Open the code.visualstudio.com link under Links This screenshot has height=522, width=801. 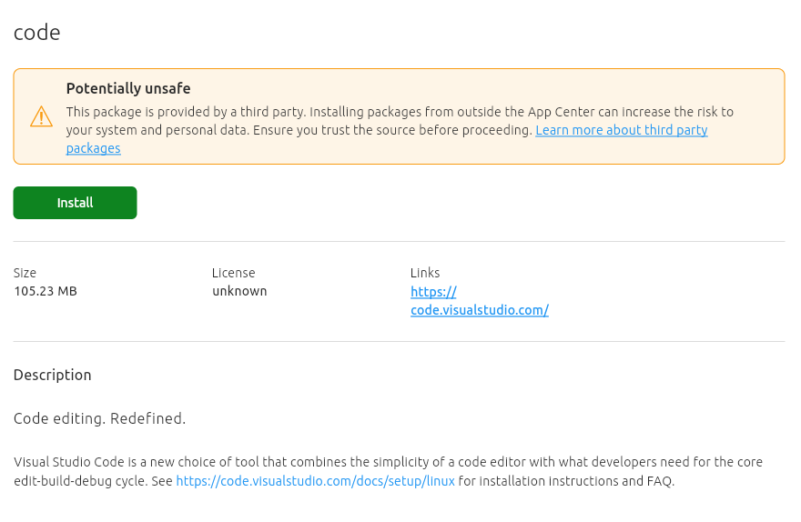click(x=479, y=300)
